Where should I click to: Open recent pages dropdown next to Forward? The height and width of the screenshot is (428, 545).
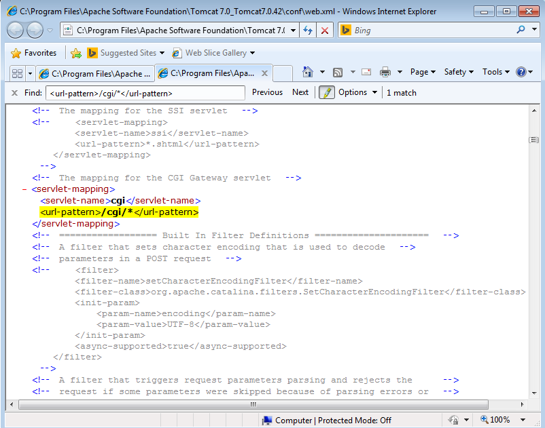click(50, 31)
